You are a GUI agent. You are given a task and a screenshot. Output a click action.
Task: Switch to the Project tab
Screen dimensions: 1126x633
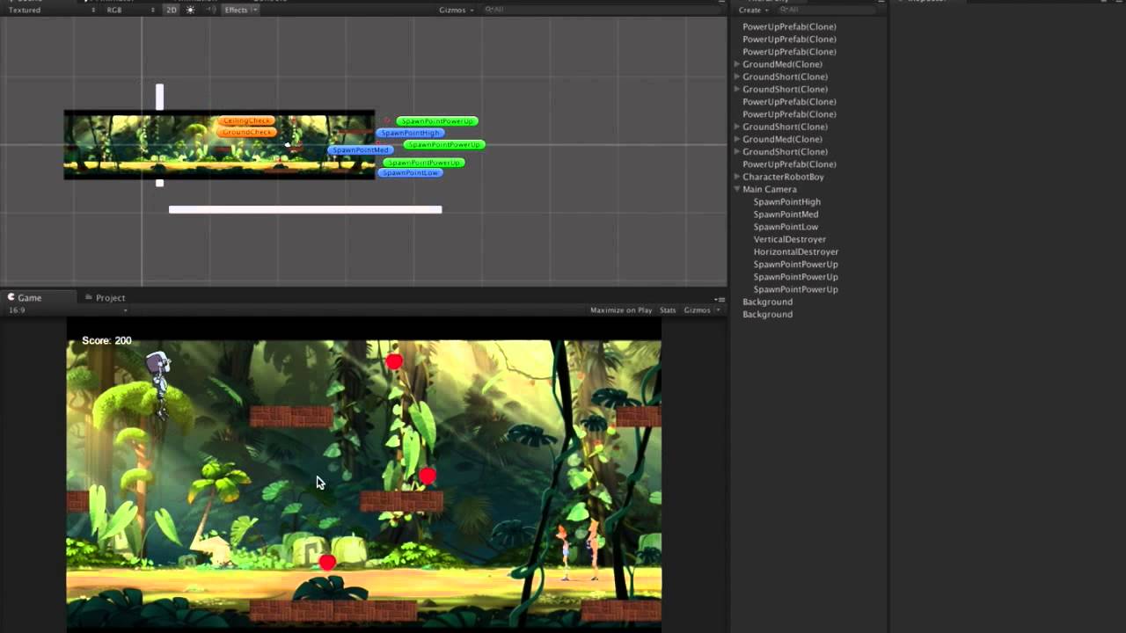(x=106, y=298)
